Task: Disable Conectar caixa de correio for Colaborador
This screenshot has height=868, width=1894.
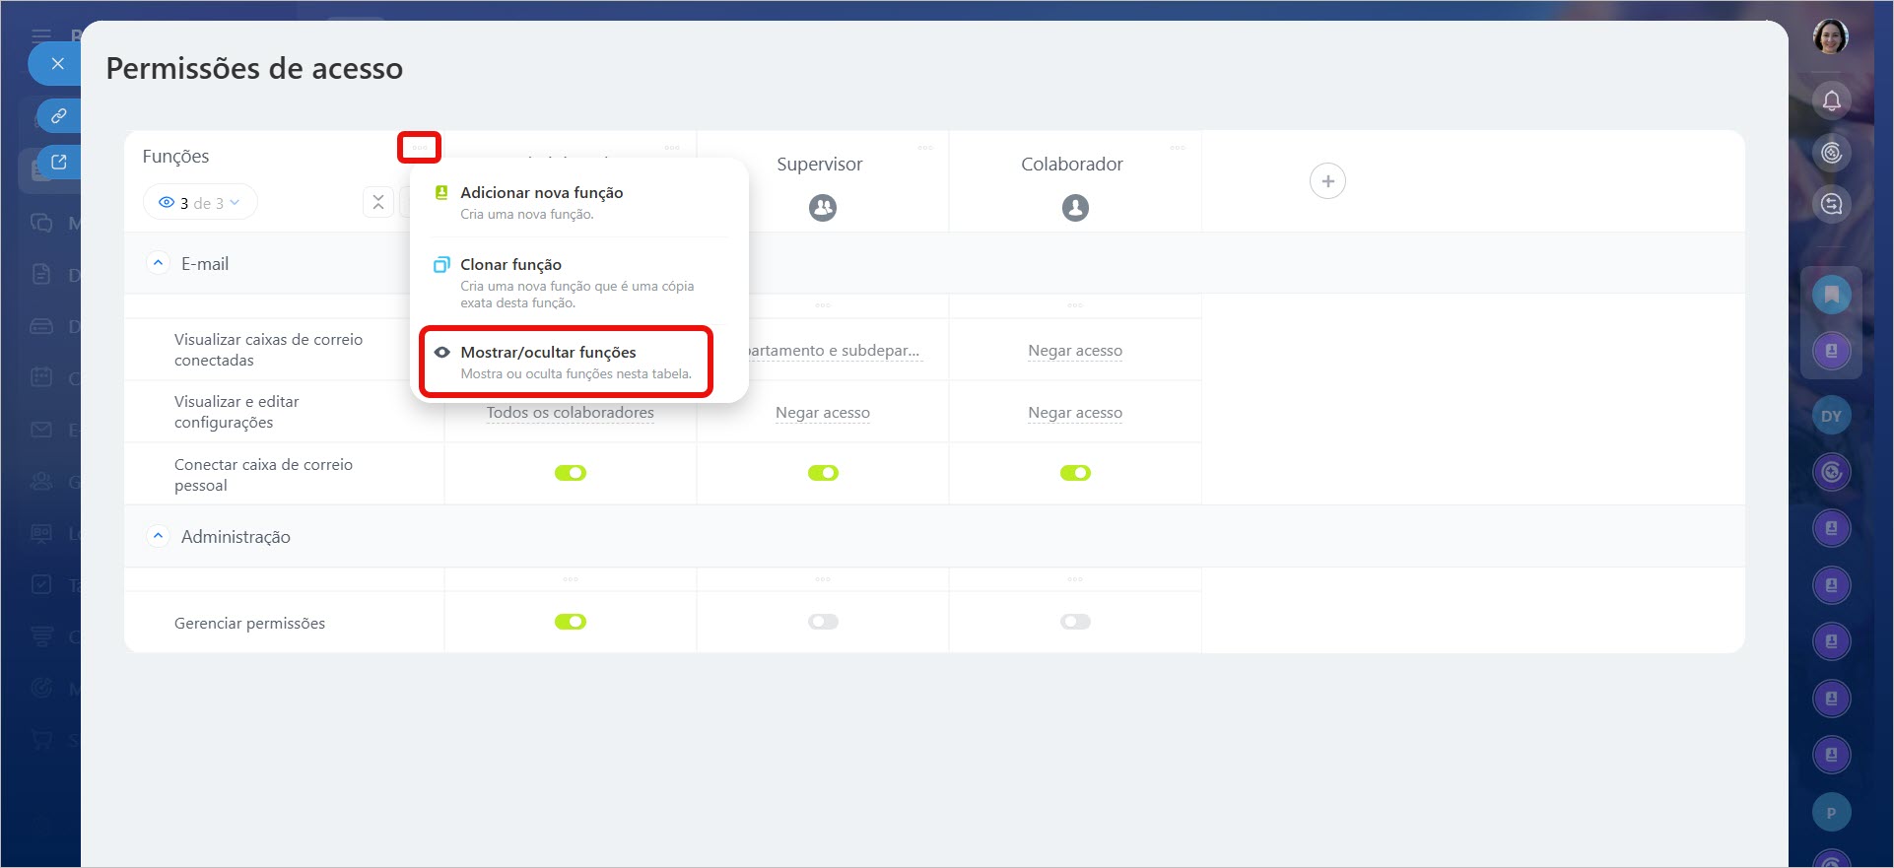Action: [x=1075, y=473]
